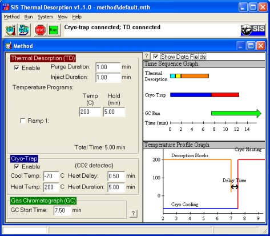Click the Time Sequence Graph title
This screenshot has height=236, width=270.
171,63
